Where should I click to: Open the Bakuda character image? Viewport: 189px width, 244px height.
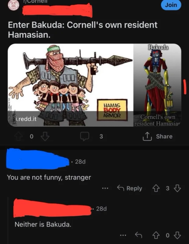[157, 85]
